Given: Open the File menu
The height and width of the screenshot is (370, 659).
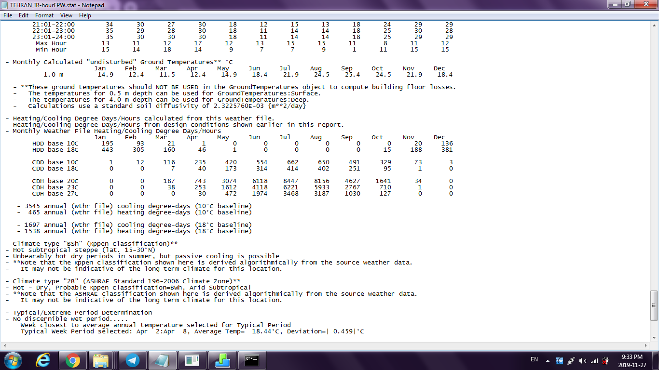Looking at the screenshot, I should coord(8,15).
